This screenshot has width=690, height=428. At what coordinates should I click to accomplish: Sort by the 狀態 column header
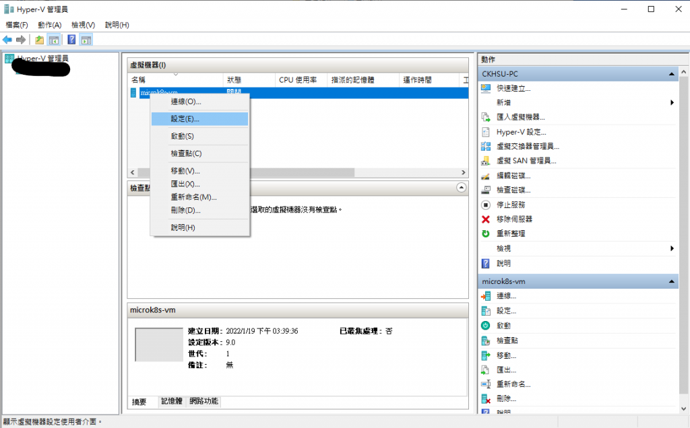click(x=249, y=79)
